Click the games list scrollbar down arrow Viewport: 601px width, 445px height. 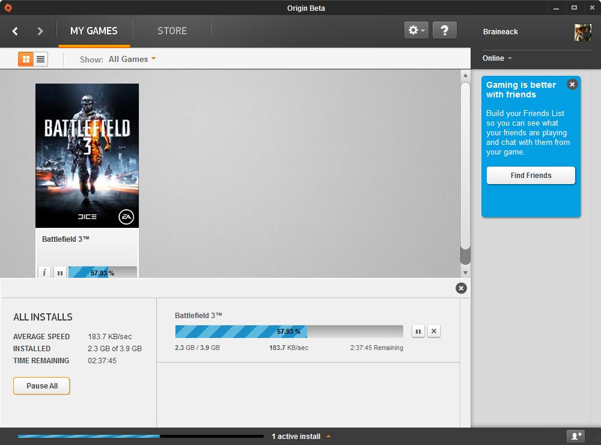[x=465, y=273]
